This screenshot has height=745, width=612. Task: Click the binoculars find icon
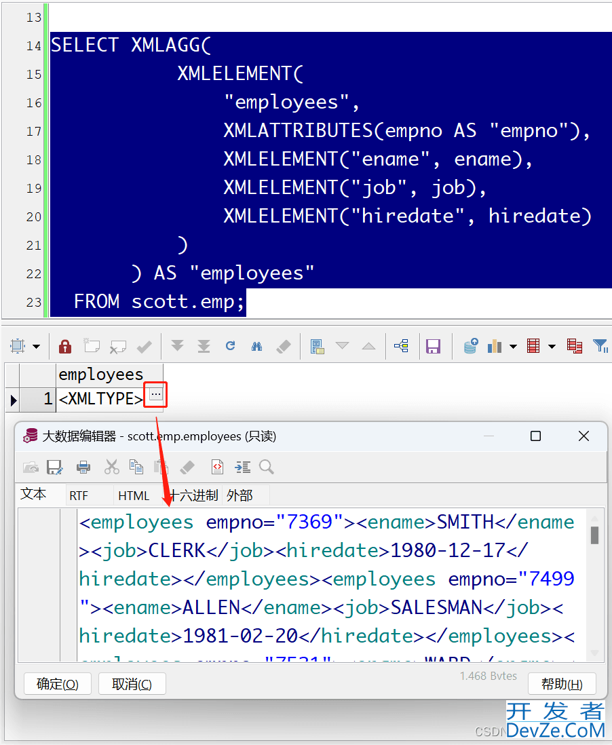(x=257, y=346)
